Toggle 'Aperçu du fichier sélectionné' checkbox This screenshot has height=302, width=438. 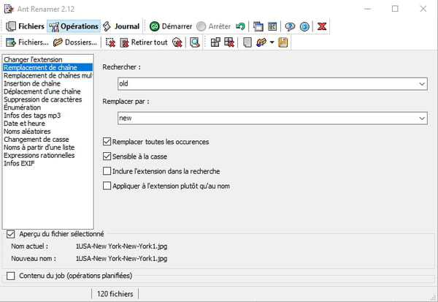[11, 234]
